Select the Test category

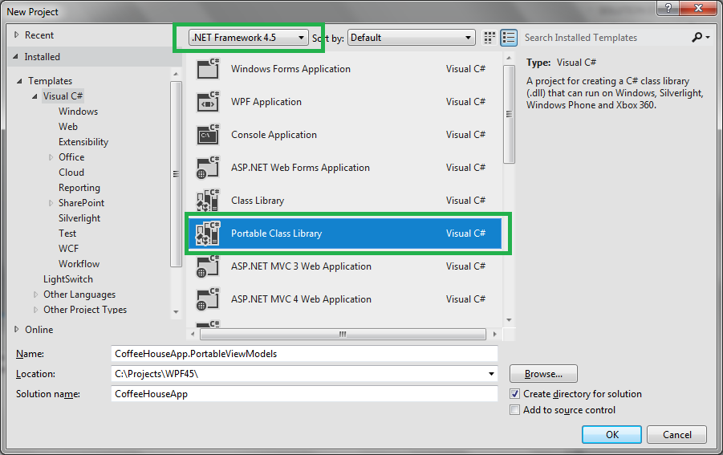pos(67,234)
